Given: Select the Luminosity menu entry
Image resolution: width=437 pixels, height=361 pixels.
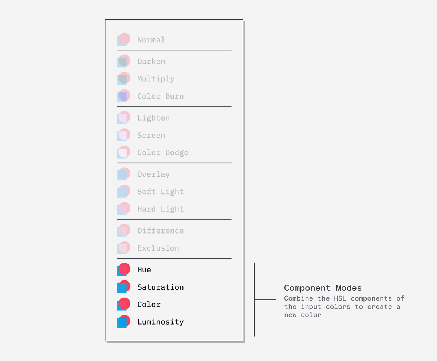Looking at the screenshot, I should (160, 322).
